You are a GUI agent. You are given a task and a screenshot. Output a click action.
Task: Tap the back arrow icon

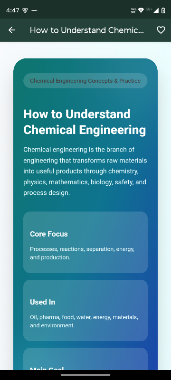pos(11,30)
